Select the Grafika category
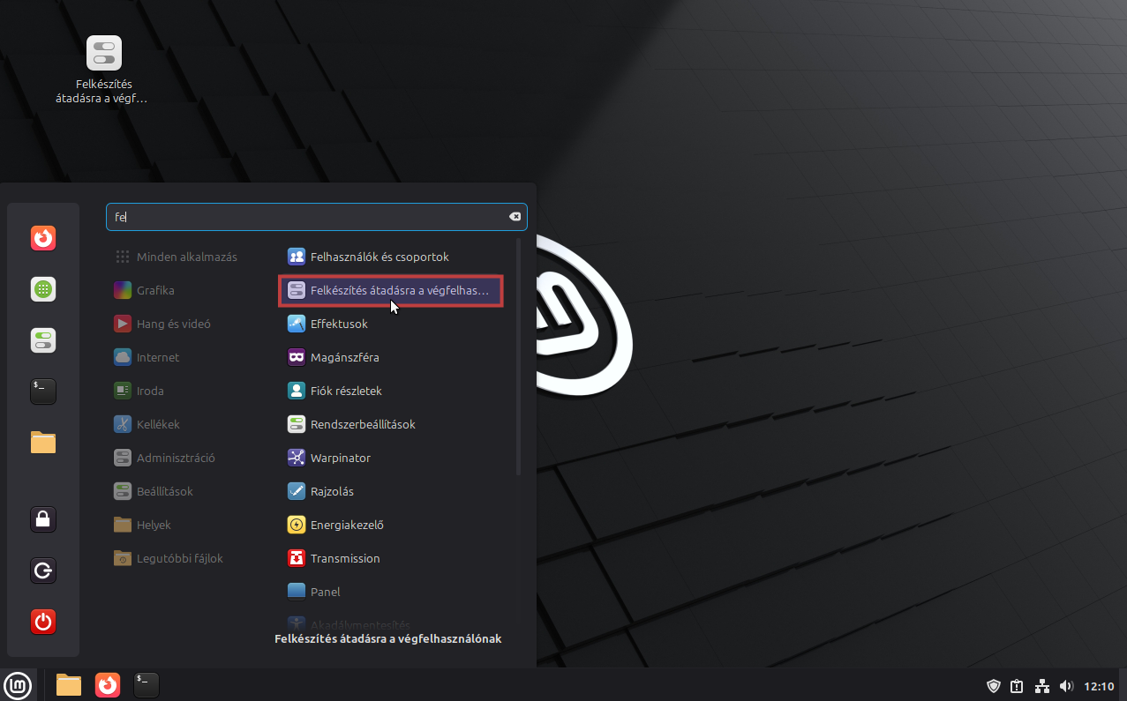The height and width of the screenshot is (701, 1127). click(155, 290)
